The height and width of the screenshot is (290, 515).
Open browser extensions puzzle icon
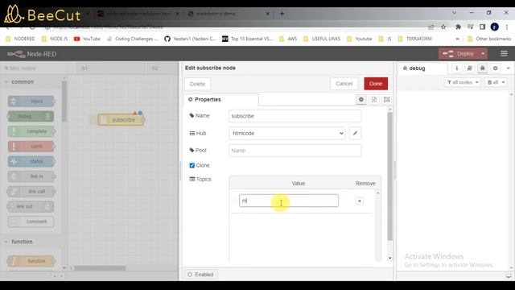point(458,27)
